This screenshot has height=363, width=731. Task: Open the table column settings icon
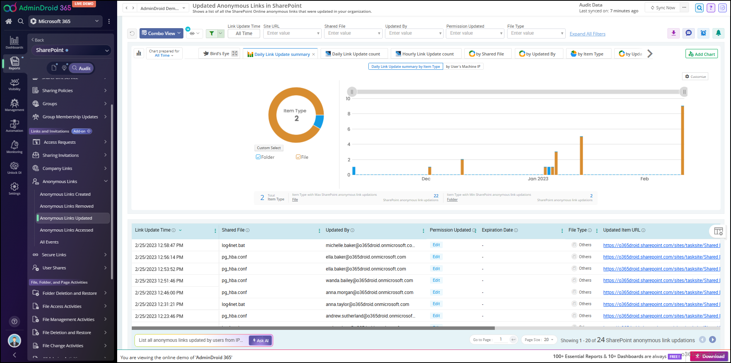pyautogui.click(x=718, y=231)
